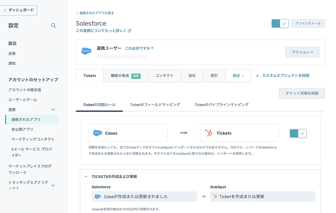Screen dimensions: 336x213
Task: Open 全般 in the settings sidebar
Action: [12, 53]
